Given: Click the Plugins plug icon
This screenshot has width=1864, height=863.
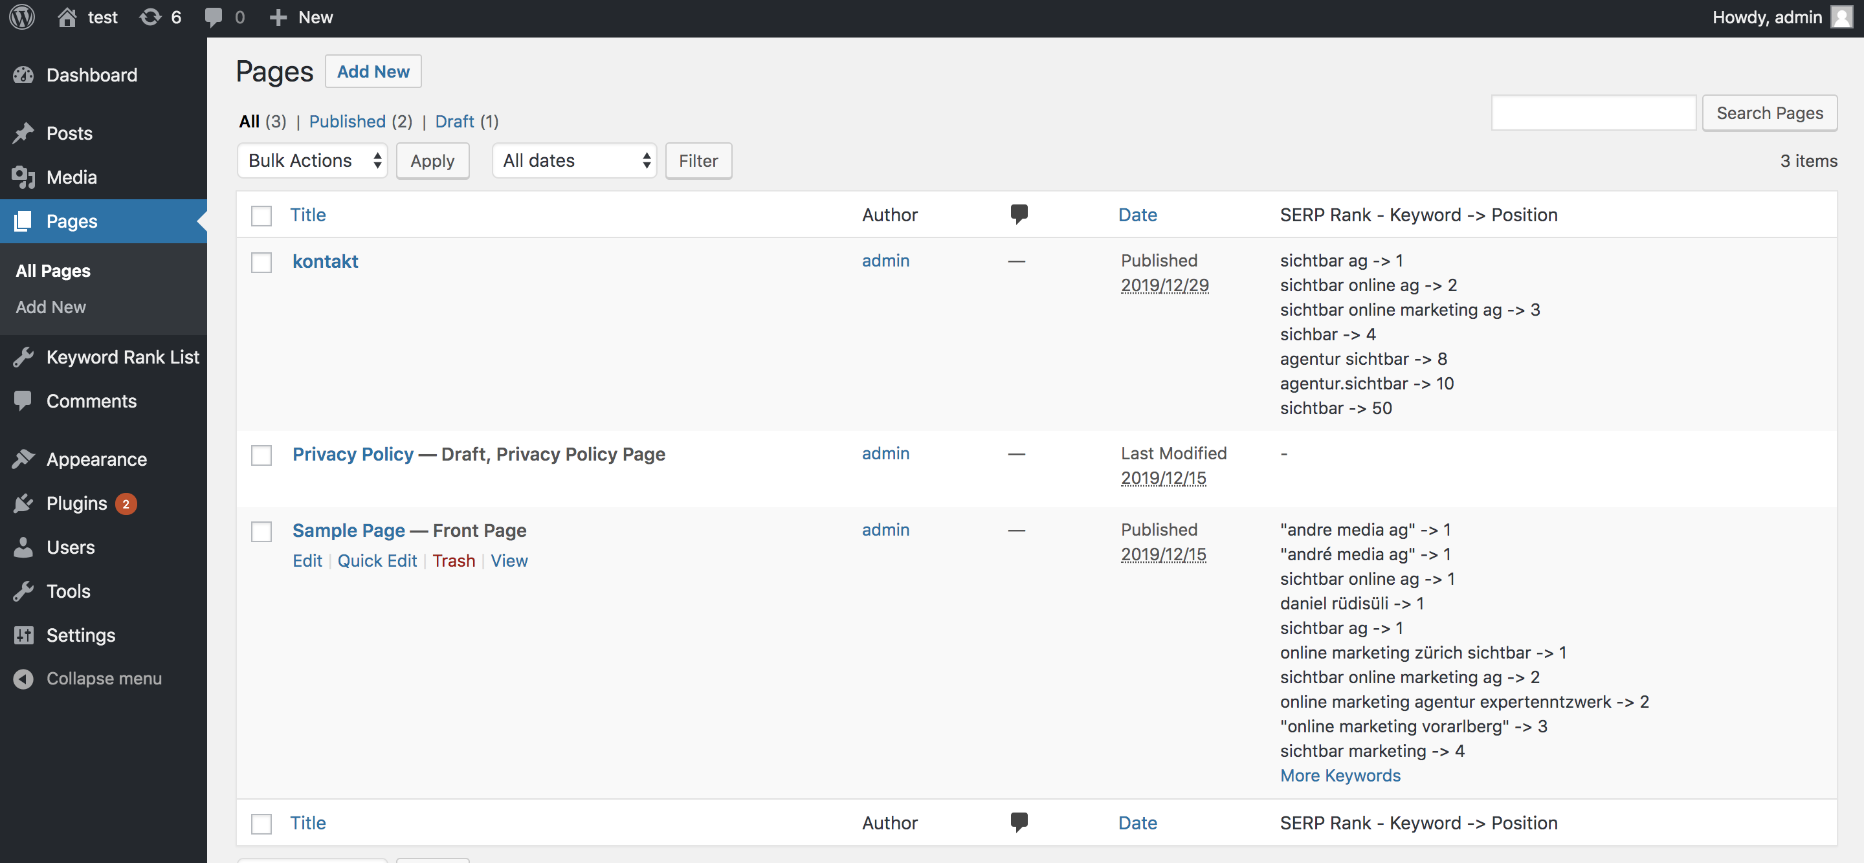Looking at the screenshot, I should (23, 503).
